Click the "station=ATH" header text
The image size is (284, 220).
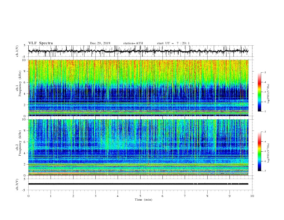(133, 43)
